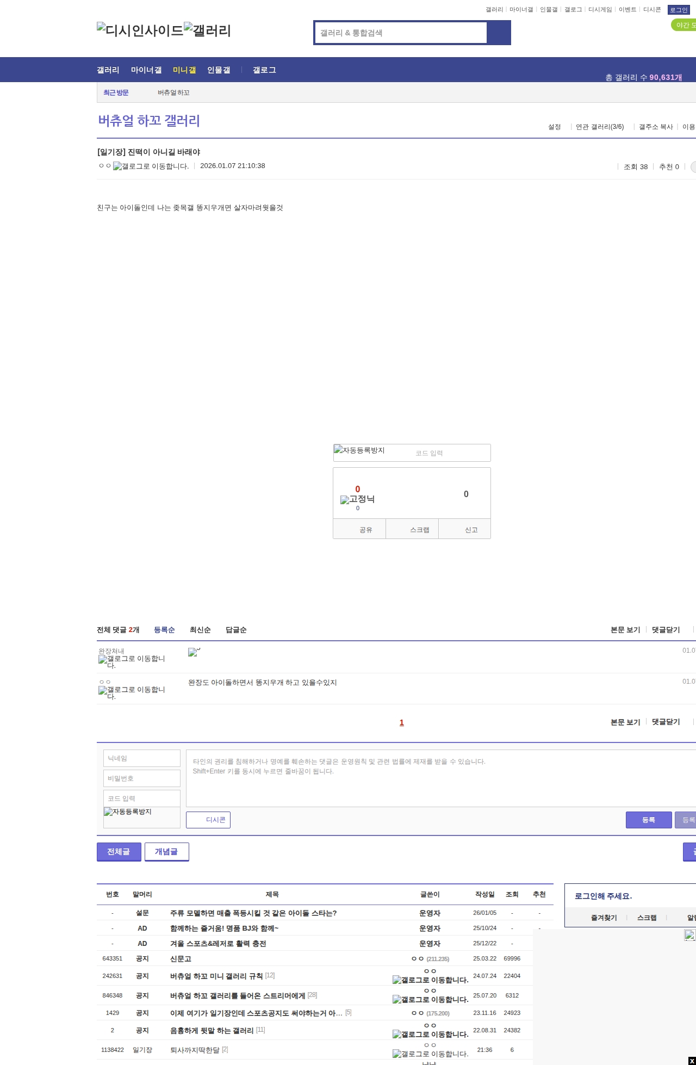Click the 고정닉 recommend icon
Screen dimensions: 696x1065
357,499
